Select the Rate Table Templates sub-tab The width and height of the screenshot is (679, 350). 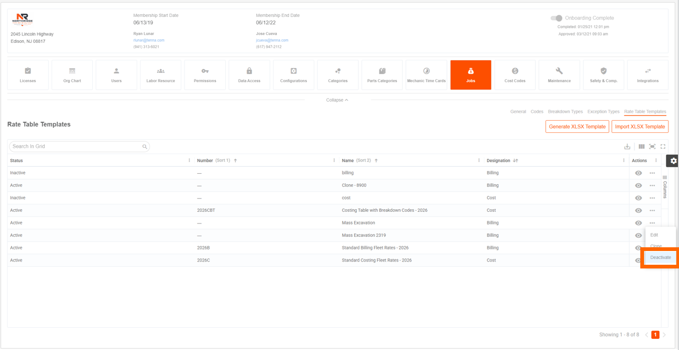click(x=645, y=112)
